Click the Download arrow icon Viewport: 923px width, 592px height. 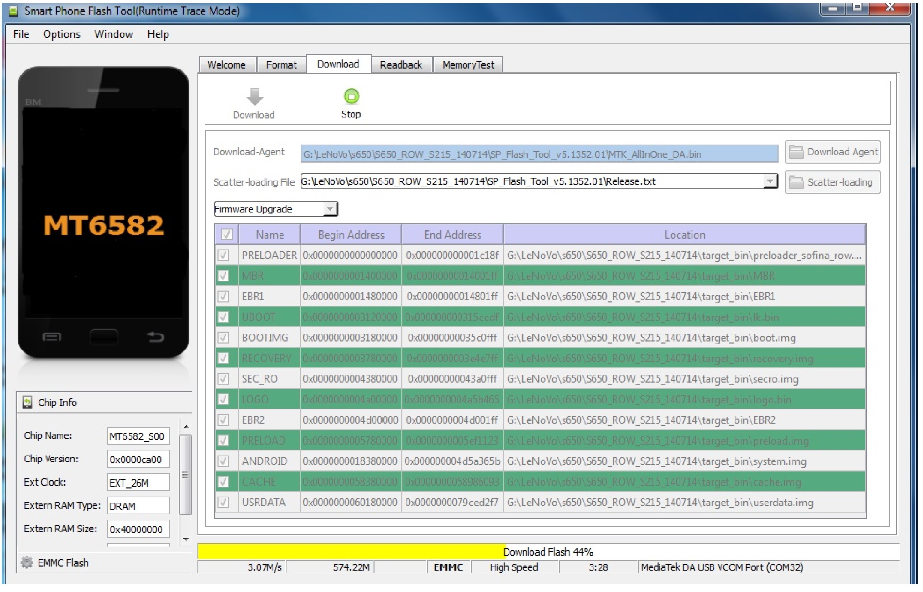(255, 96)
